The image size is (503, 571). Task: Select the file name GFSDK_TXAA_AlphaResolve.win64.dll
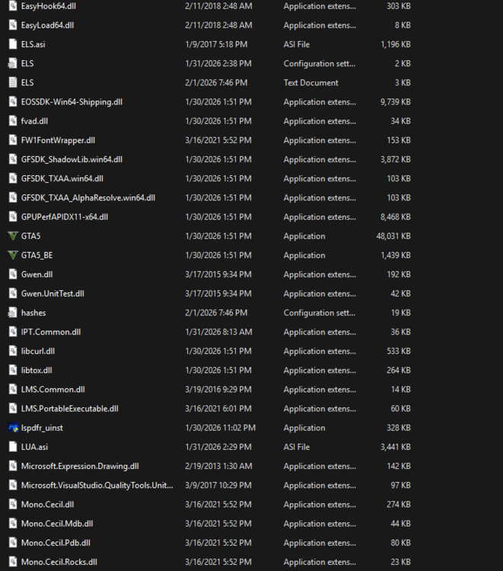tap(88, 198)
